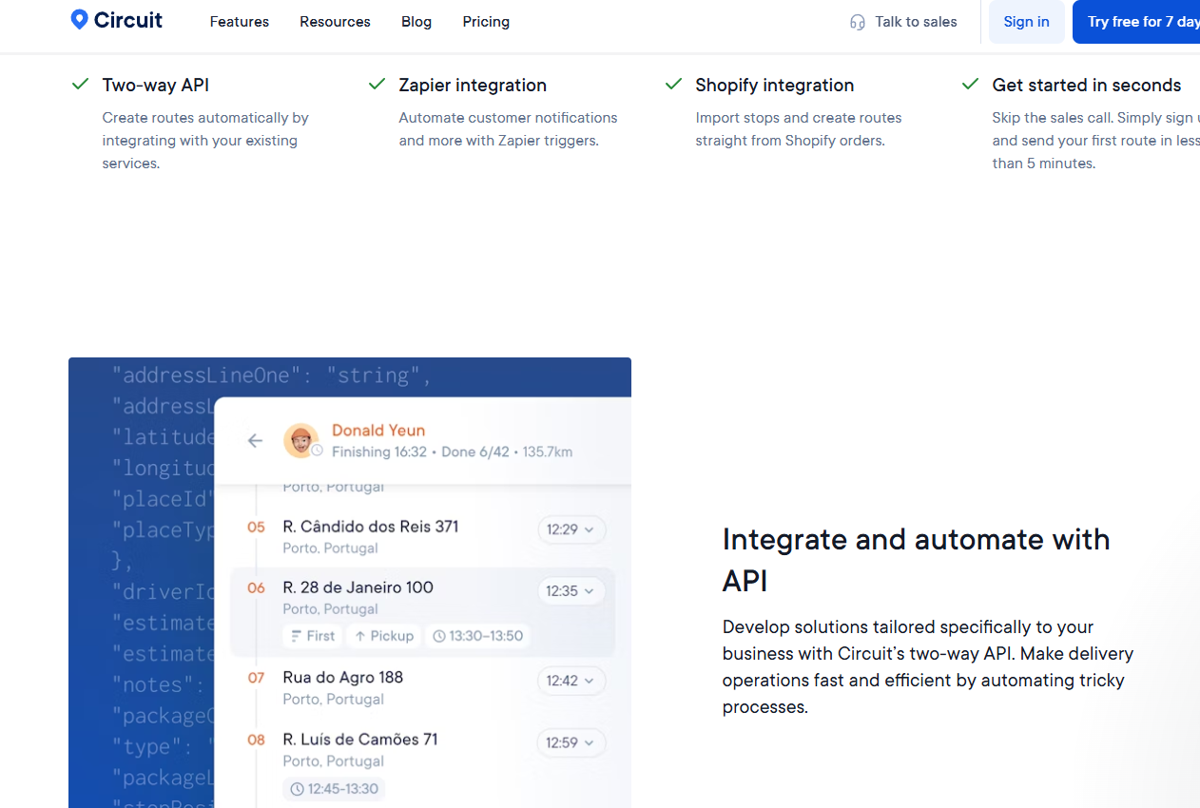Click the First tag on stop 06
This screenshot has height=808, width=1200.
pos(313,636)
